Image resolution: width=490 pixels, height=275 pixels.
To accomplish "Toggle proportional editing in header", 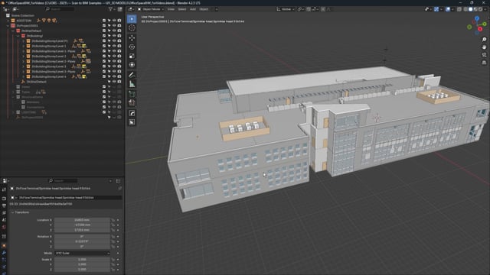I will 323,9.
